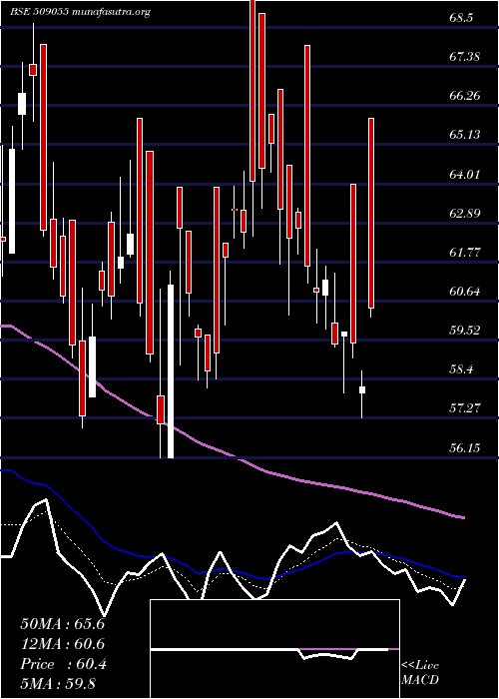This screenshot has height=699, width=499.
Task: Click inside the MACD indicator panel
Action: tap(274, 649)
